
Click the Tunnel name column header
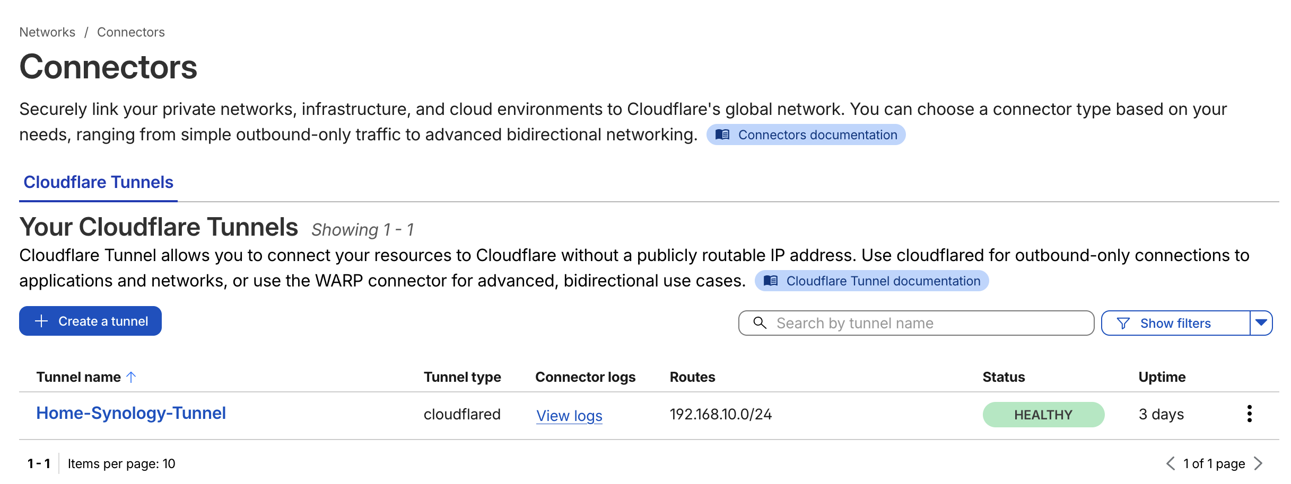[x=78, y=377]
